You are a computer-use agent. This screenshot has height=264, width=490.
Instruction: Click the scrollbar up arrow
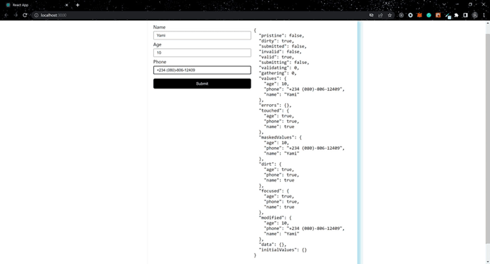click(x=487, y=23)
